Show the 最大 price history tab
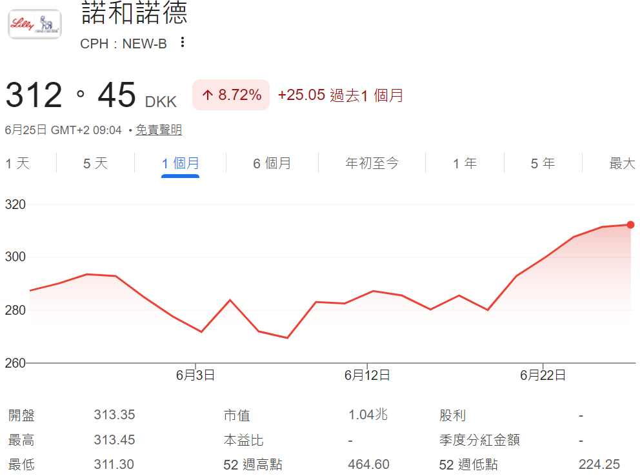This screenshot has height=476, width=640. tap(623, 163)
